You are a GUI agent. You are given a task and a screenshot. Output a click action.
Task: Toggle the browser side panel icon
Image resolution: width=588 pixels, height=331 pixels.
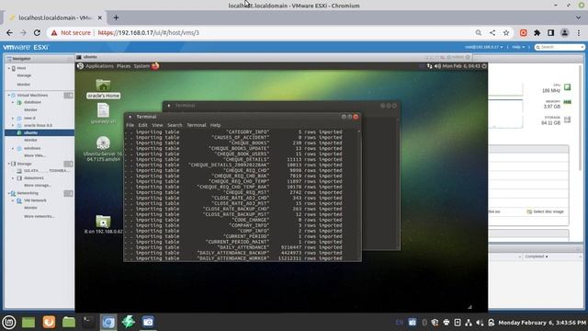tap(551, 33)
